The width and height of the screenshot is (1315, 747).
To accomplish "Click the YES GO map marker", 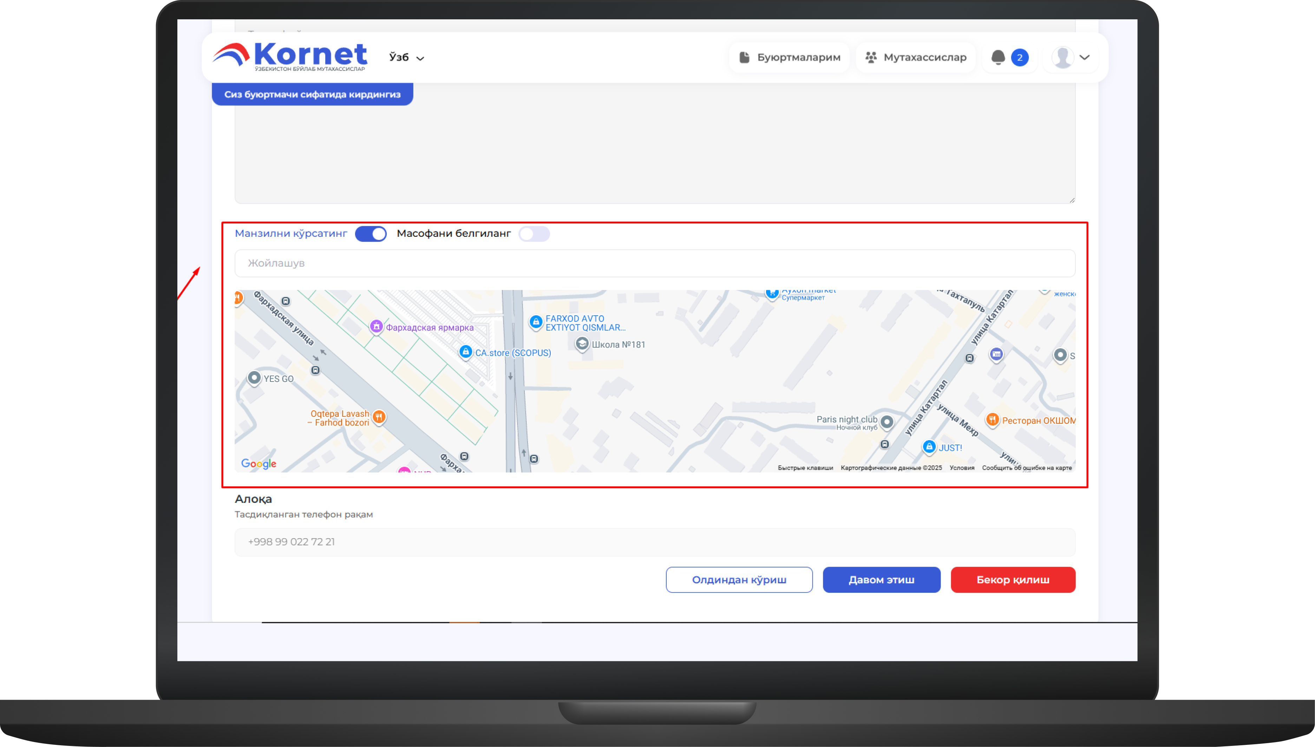I will [x=254, y=378].
